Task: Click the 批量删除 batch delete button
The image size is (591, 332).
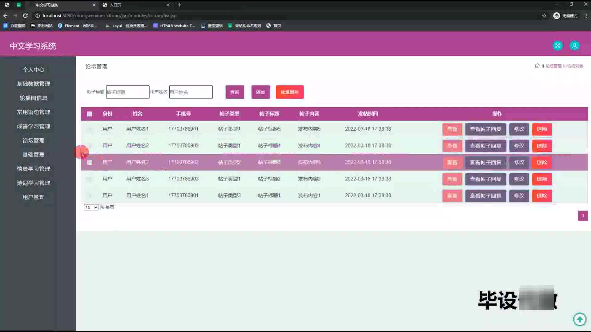Action: click(x=290, y=92)
